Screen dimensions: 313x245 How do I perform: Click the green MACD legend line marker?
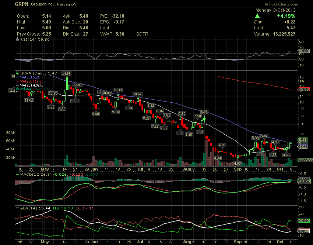(x=17, y=175)
